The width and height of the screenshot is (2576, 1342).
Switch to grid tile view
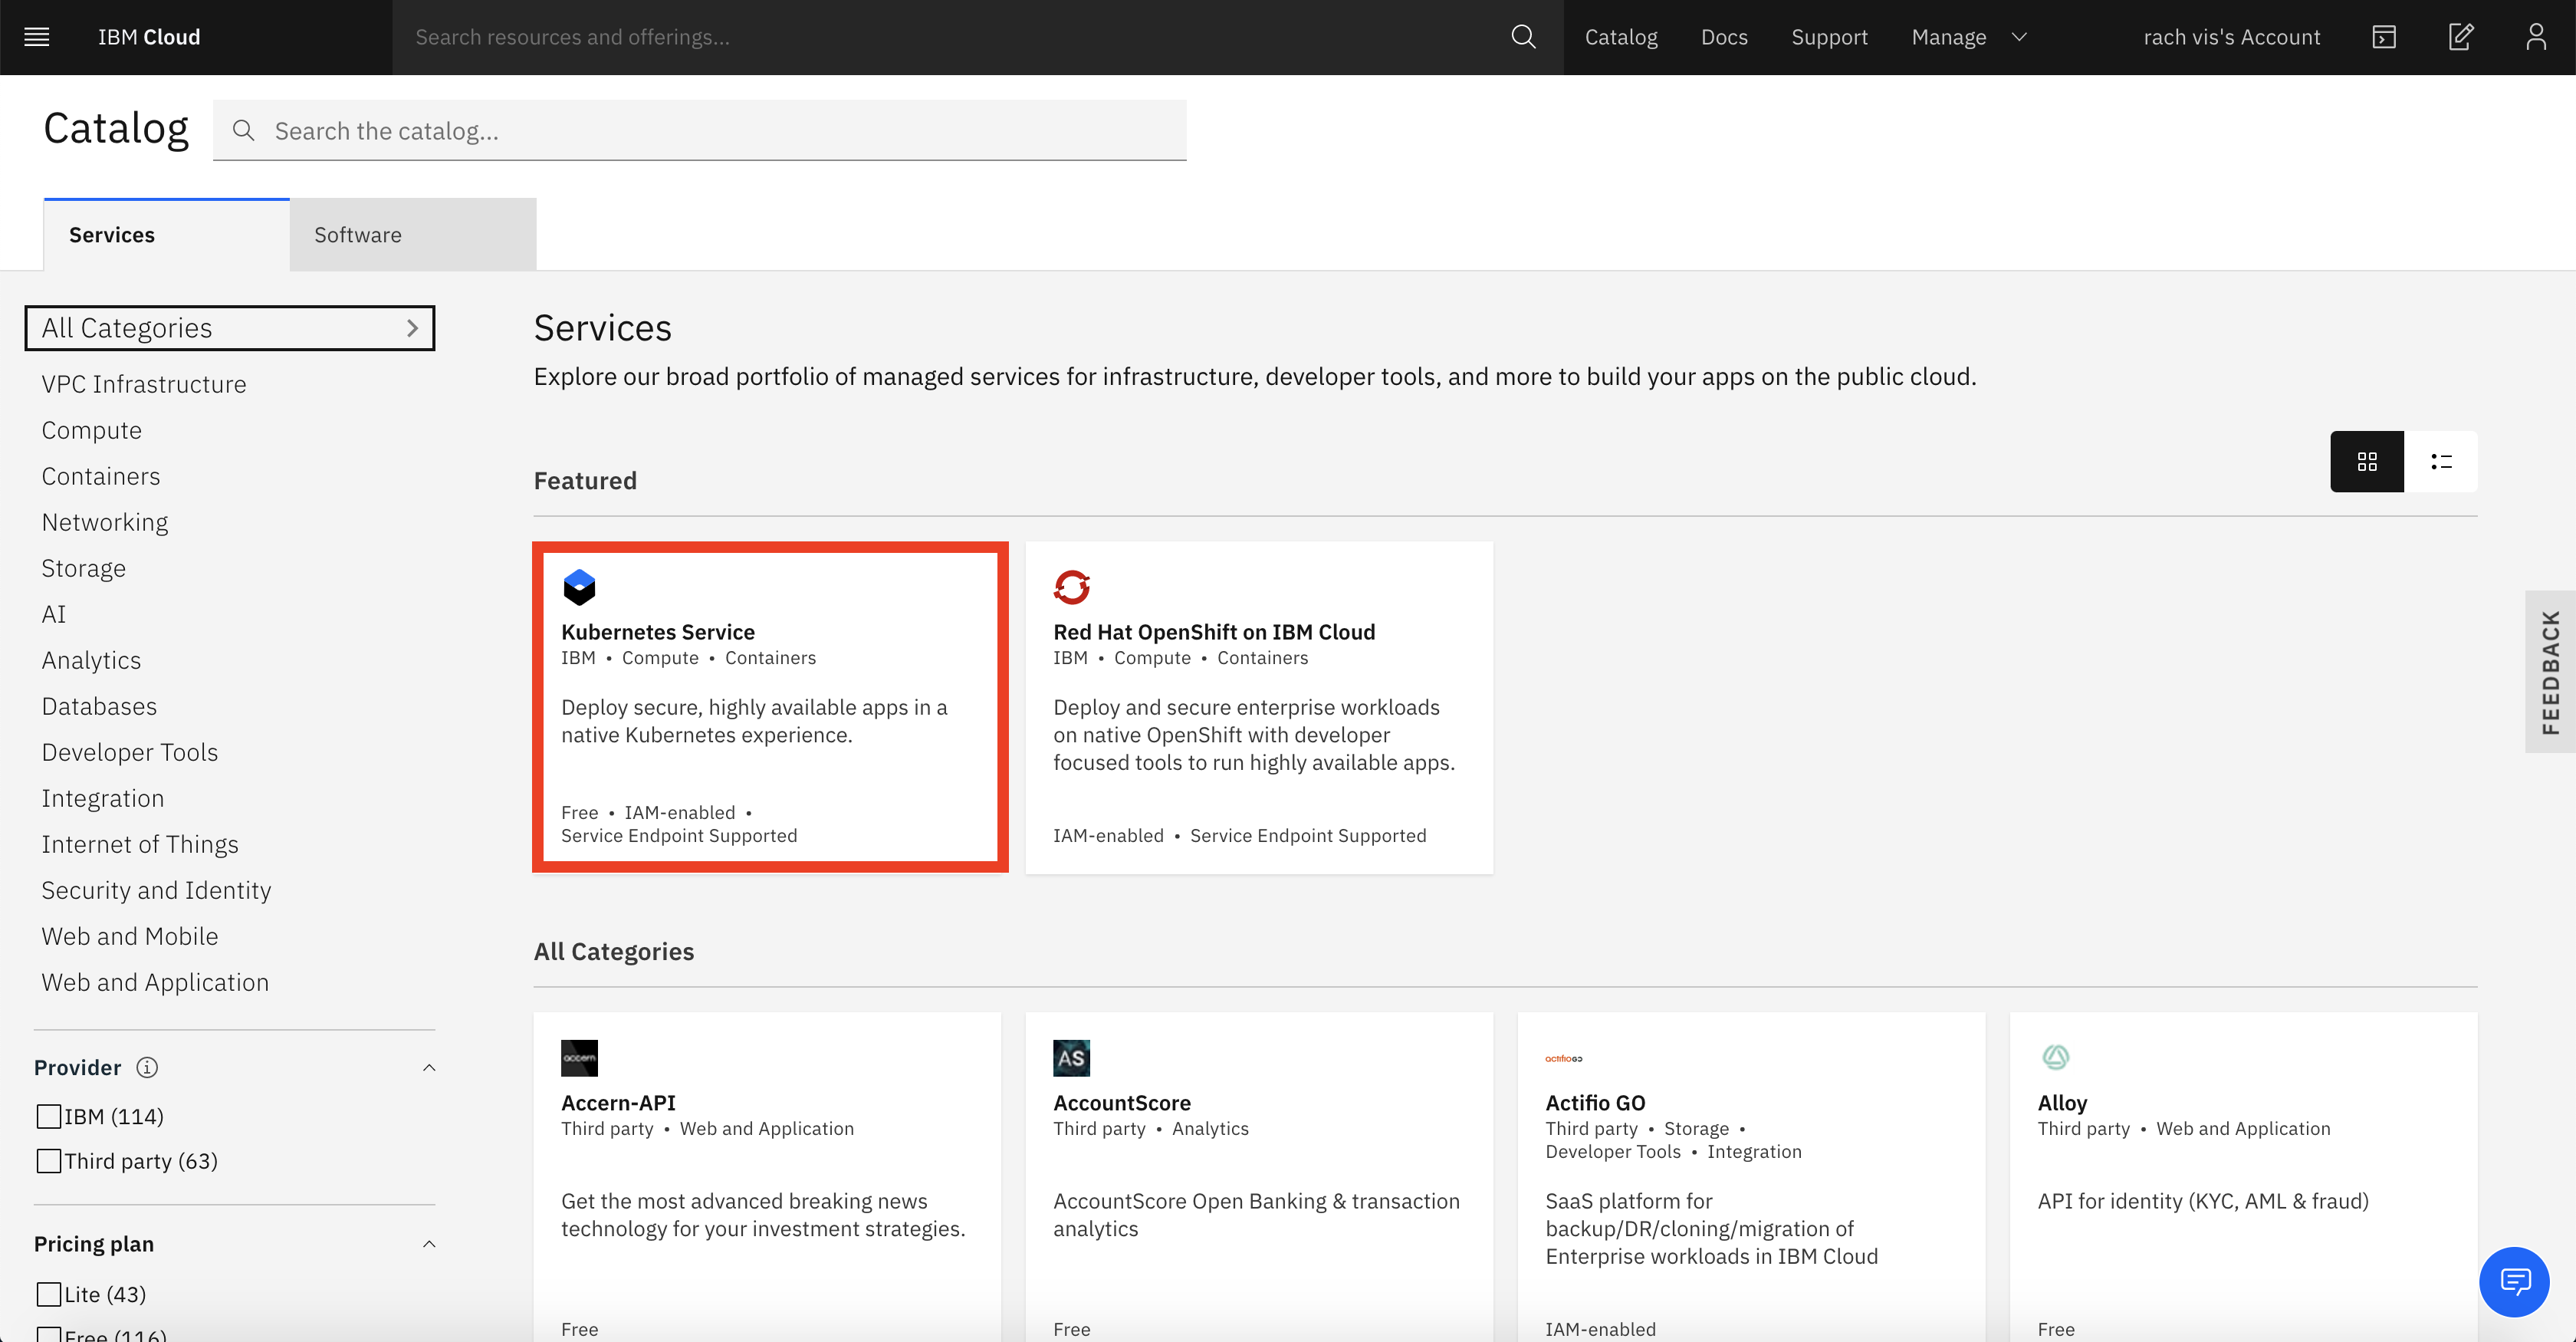(2366, 461)
